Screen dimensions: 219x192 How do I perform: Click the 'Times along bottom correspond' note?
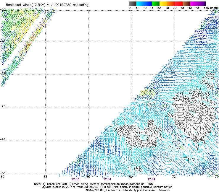coord(111,184)
